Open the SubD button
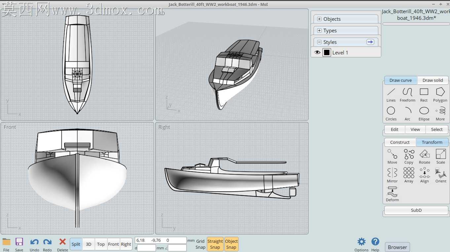 [x=416, y=210]
